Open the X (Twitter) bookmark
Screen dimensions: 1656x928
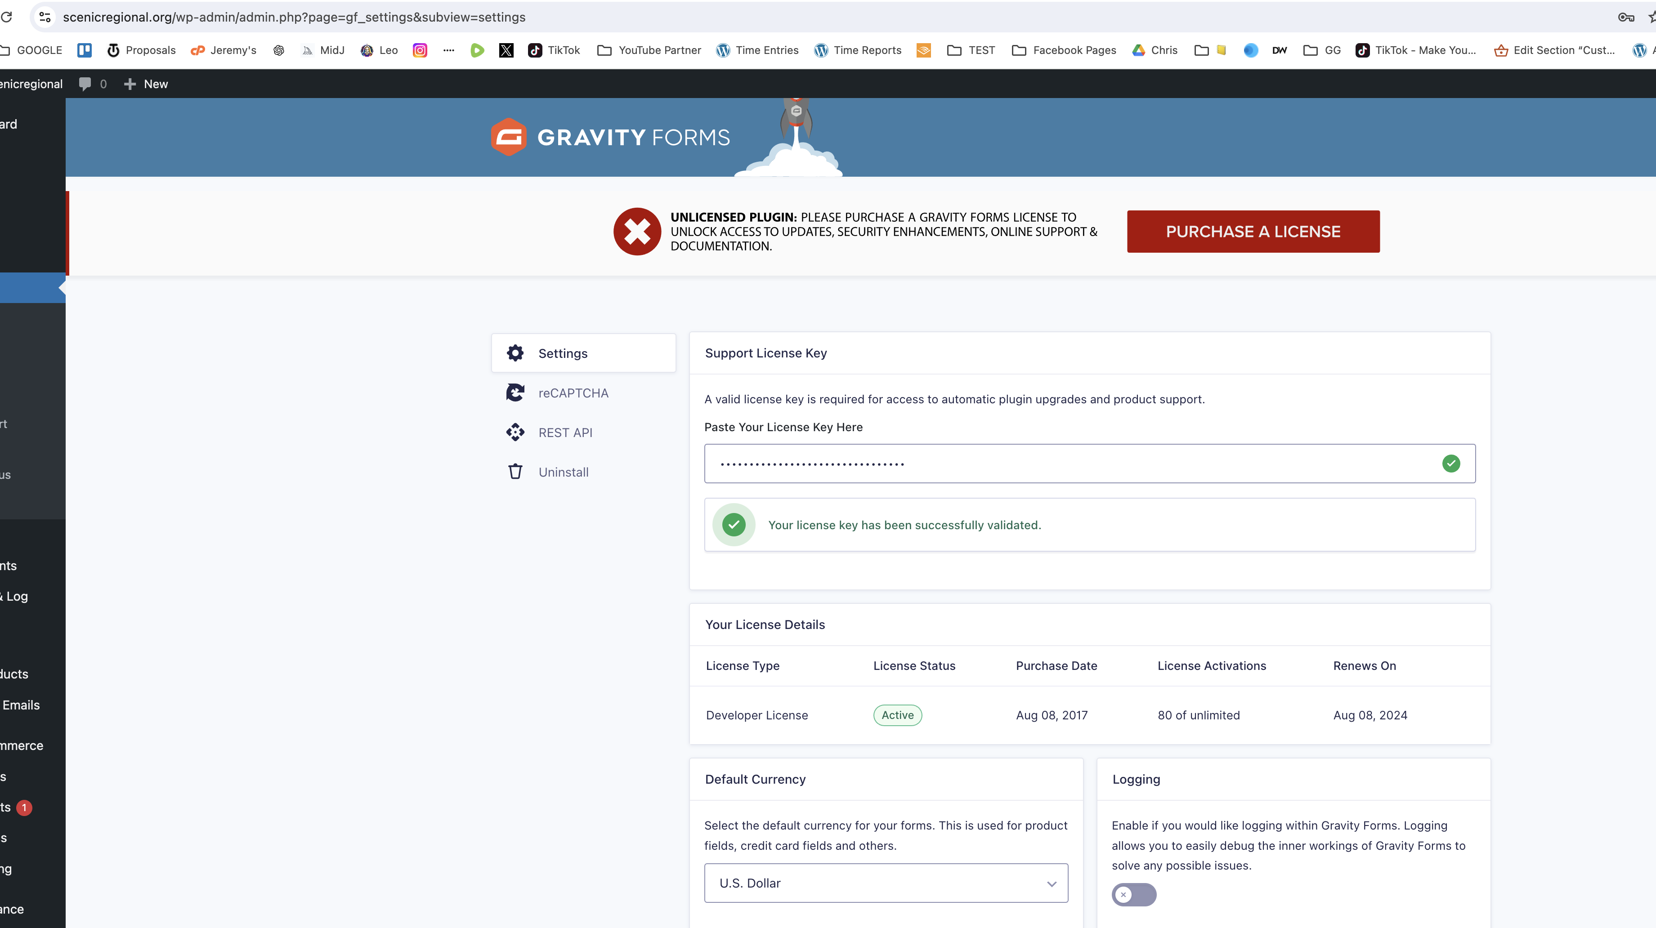click(x=506, y=50)
